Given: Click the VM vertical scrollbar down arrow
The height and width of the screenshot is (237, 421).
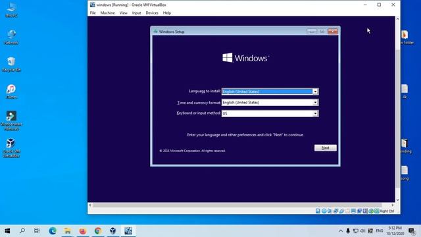Looking at the screenshot, I should click(397, 200).
